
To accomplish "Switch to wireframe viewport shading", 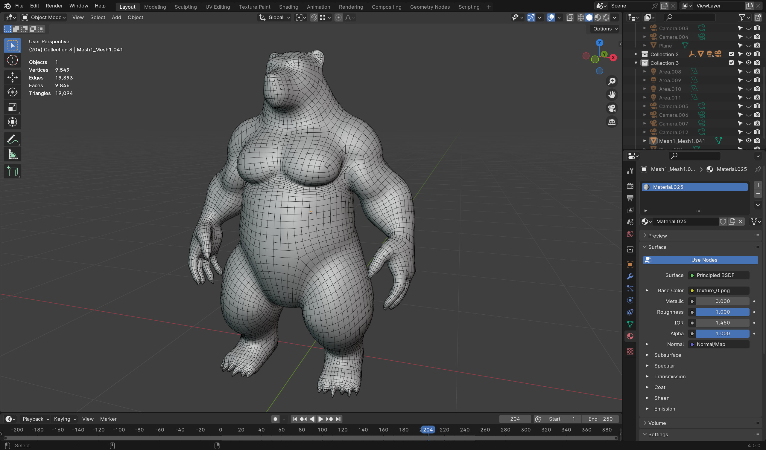I will 580,18.
